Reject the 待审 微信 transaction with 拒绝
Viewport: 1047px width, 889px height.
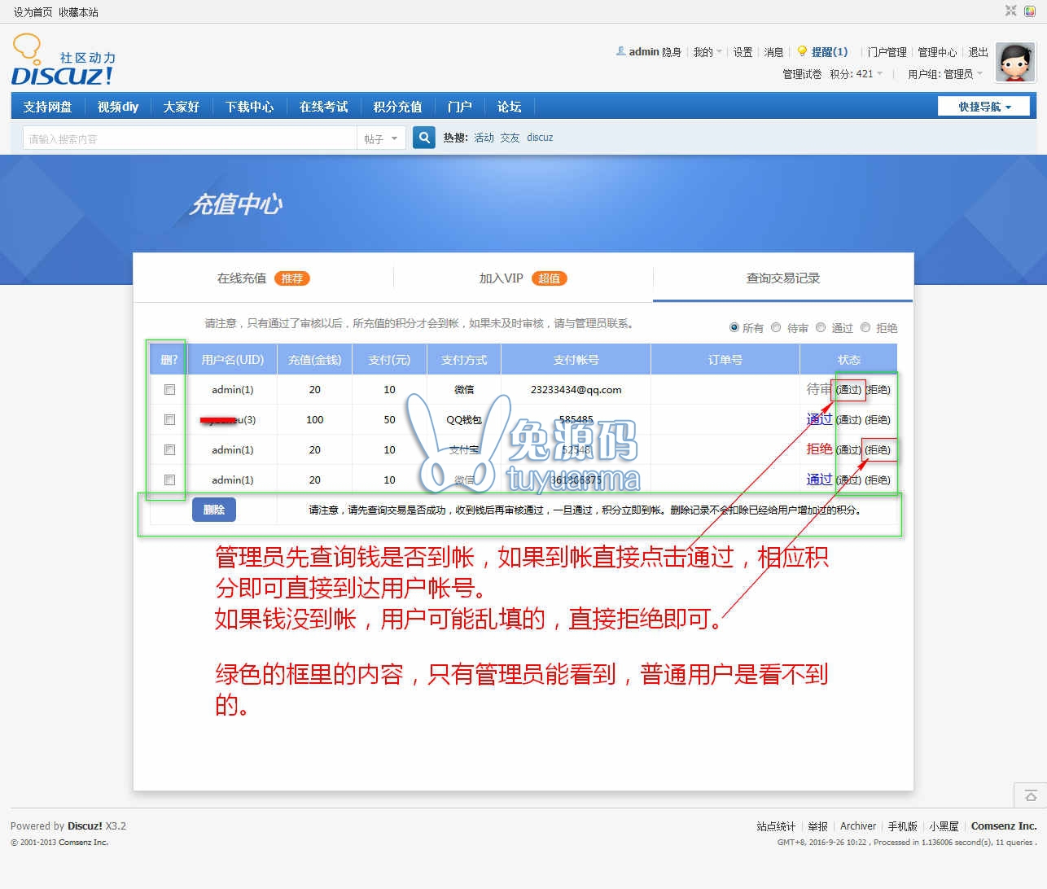click(878, 390)
